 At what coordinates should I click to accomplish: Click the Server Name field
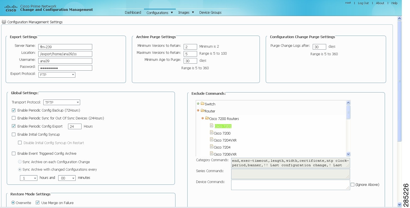[x=65, y=47]
